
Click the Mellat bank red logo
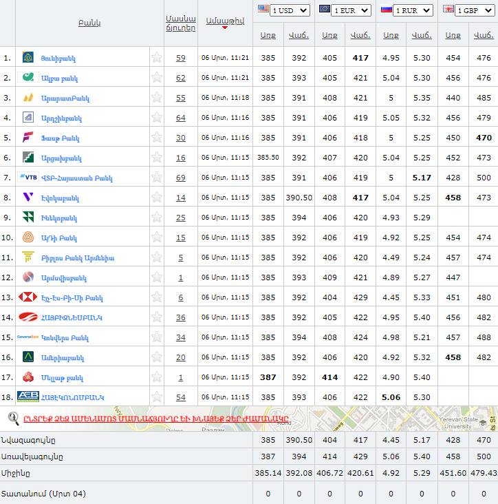tap(28, 377)
